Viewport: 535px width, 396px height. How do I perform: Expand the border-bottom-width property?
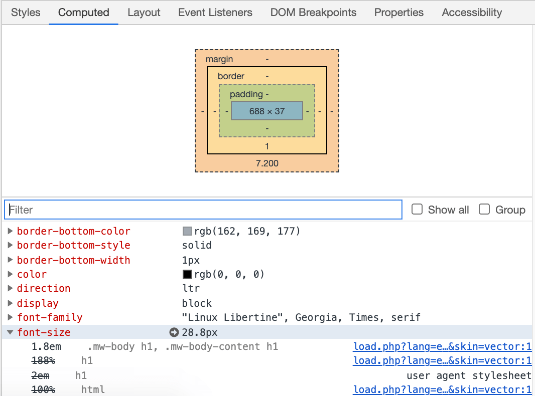click(10, 260)
